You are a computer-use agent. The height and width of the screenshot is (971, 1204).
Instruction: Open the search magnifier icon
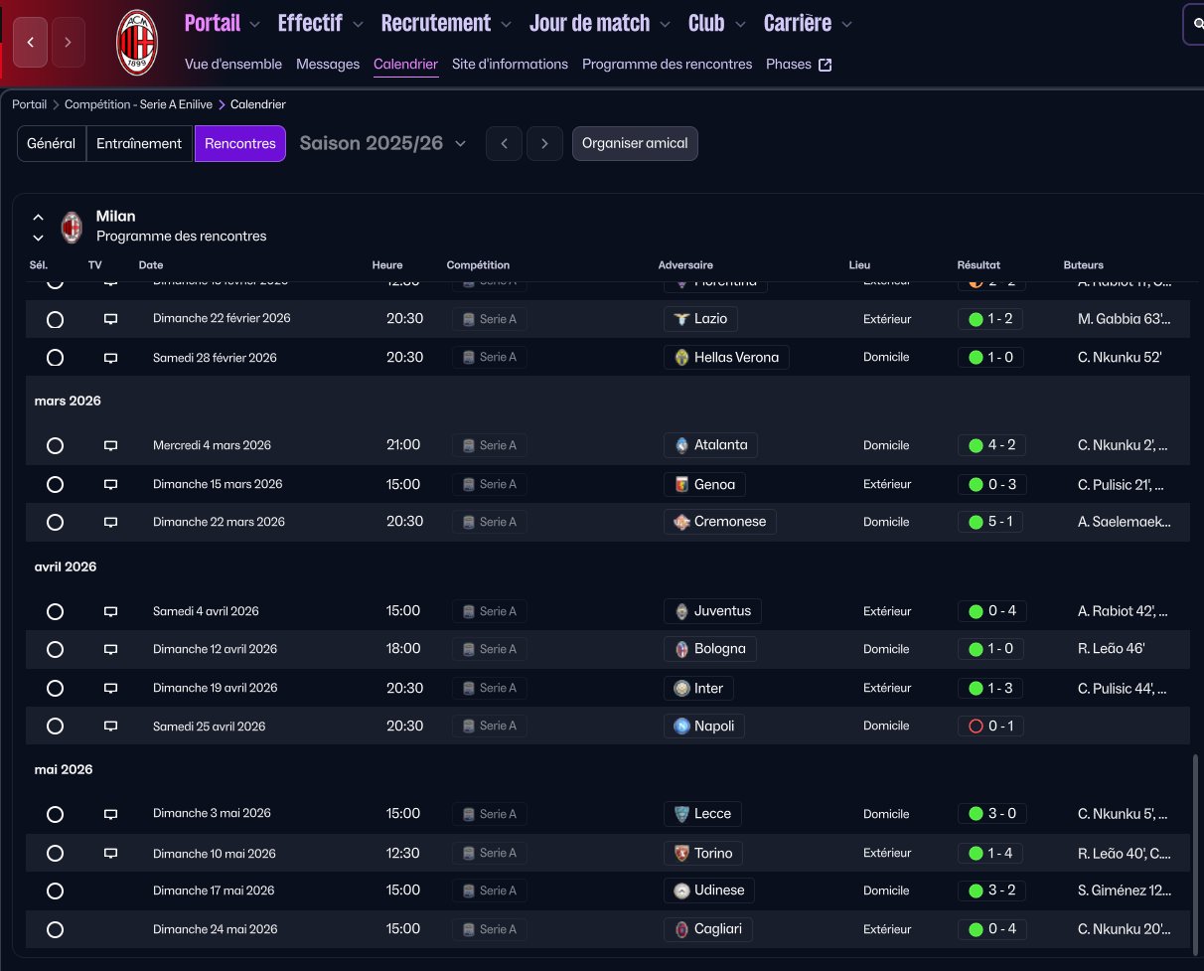[1197, 24]
